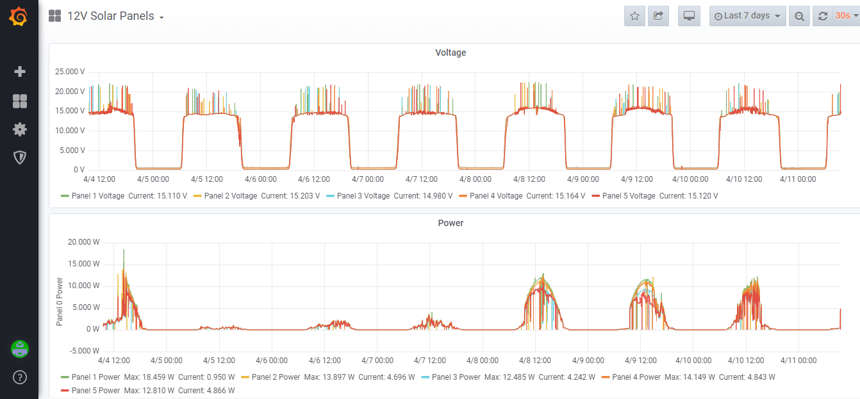Click yellow color line of Panel 2 Voltage
Image resolution: width=860 pixels, height=399 pixels.
coord(197,196)
